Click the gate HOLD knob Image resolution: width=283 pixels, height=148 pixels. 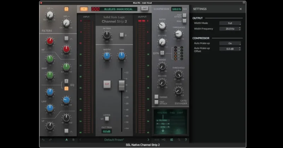point(179,91)
